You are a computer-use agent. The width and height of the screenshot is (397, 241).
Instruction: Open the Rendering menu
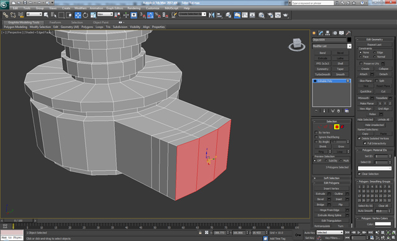134,8
